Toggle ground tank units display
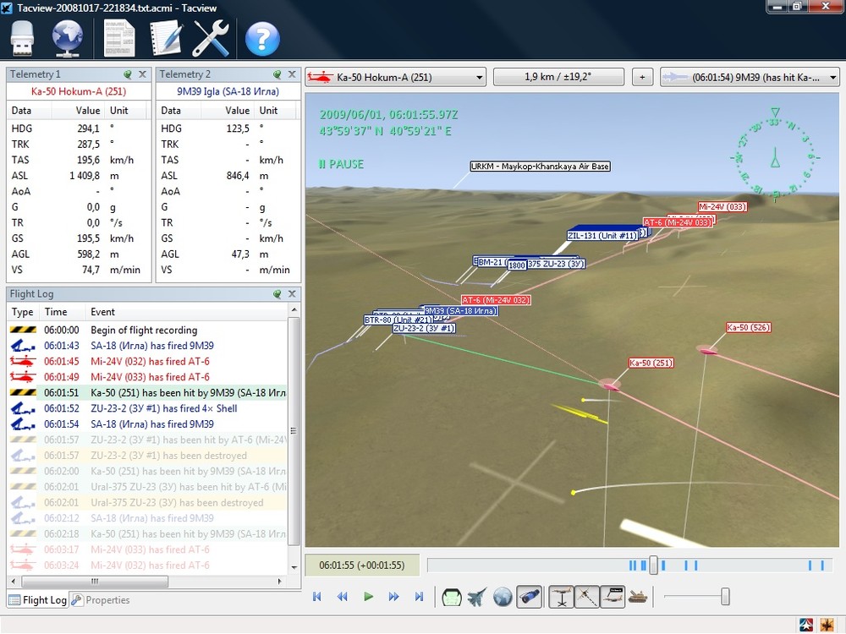Image resolution: width=846 pixels, height=634 pixels. (638, 597)
